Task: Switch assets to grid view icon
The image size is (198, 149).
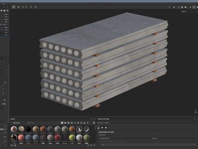Action: (94, 123)
